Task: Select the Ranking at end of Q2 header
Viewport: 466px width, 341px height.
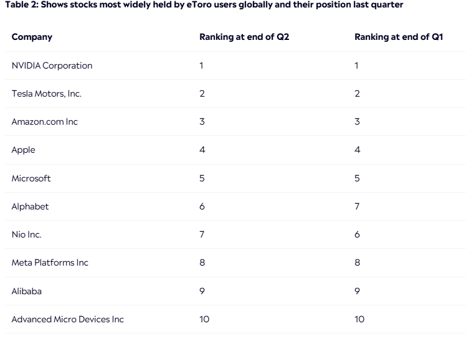Action: coord(244,37)
